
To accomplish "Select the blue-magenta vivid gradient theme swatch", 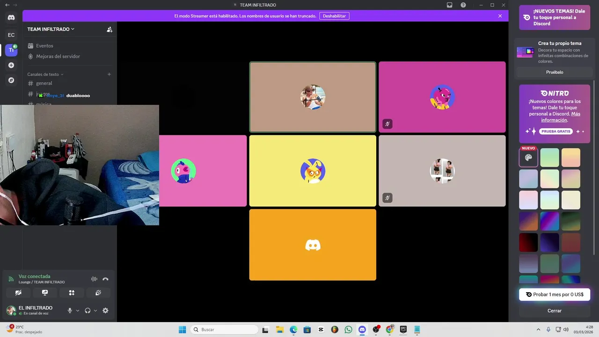I will (x=550, y=221).
